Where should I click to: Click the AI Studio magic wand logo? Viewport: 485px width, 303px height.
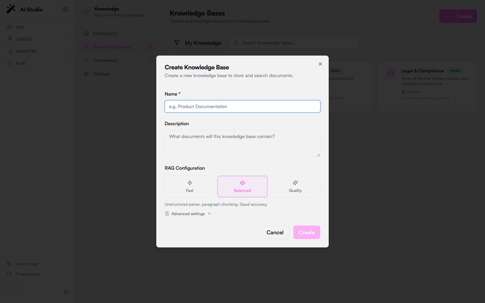click(11, 9)
